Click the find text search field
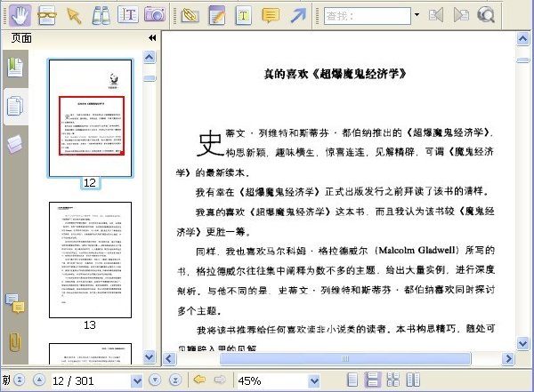This screenshot has width=534, height=392. tap(367, 16)
